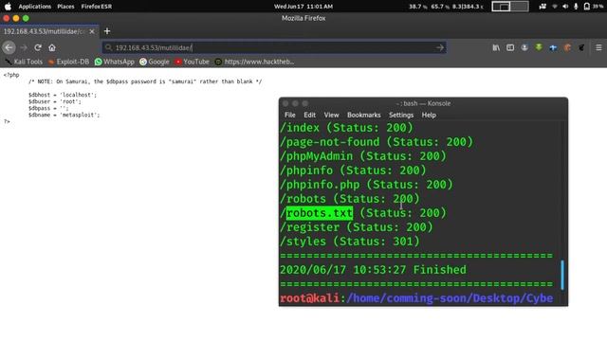Go to Firefox home page
607x341 pixels.
(52, 47)
